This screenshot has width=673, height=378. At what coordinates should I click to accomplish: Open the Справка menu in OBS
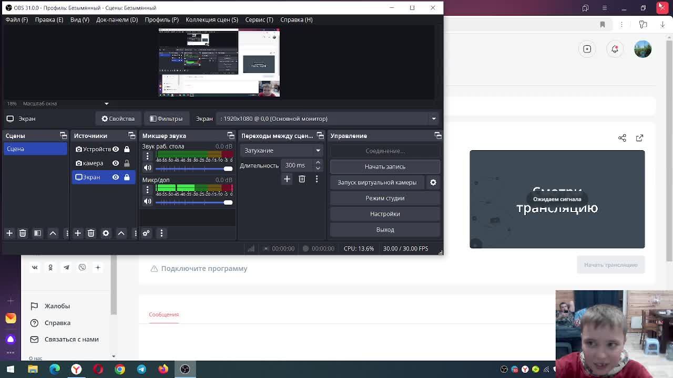[297, 19]
